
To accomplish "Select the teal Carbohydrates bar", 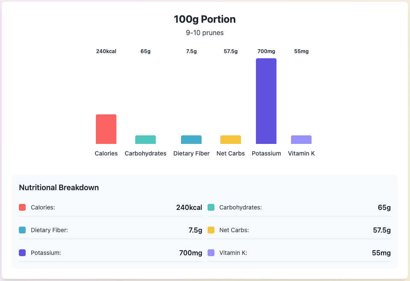I will point(146,140).
